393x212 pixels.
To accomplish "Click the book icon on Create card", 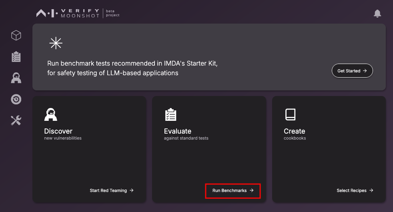I will click(x=290, y=114).
